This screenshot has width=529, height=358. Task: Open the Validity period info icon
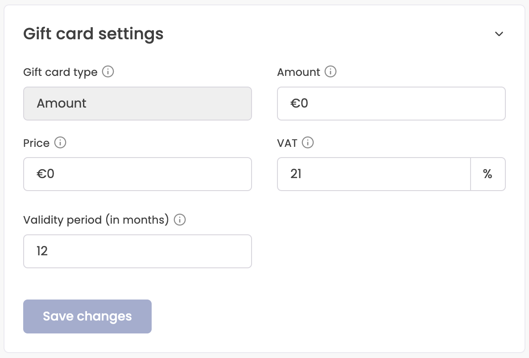coord(179,220)
